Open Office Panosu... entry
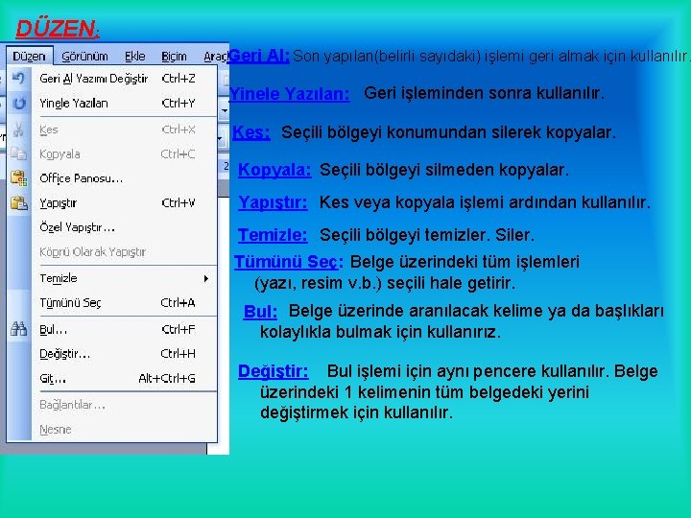The height and width of the screenshot is (518, 691). 124,178
